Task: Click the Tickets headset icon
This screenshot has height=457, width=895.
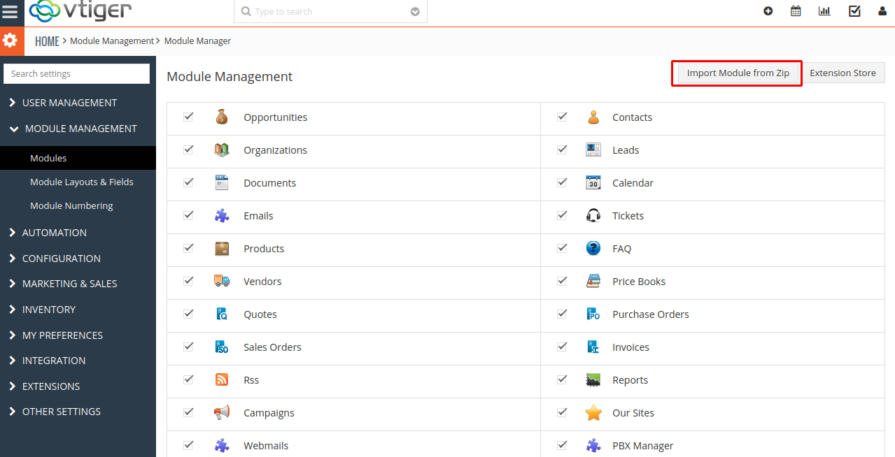Action: click(593, 216)
